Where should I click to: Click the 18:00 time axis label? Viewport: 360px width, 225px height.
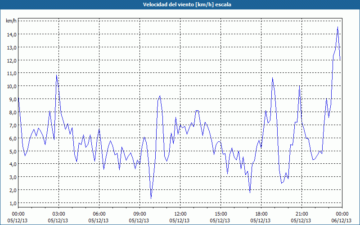coord(261,214)
